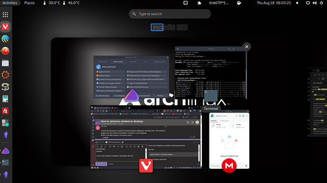Image resolution: width=327 pixels, height=183 pixels.
Task: Select the Vivaldi forum window preview
Action: pyautogui.click(x=146, y=137)
